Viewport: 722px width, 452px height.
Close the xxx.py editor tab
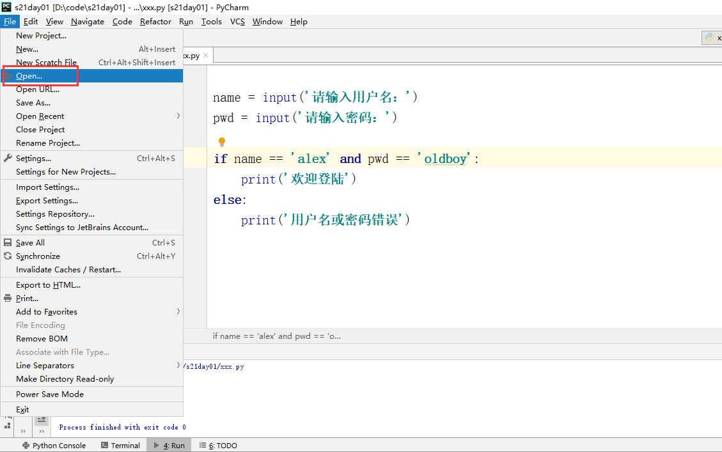(x=205, y=55)
